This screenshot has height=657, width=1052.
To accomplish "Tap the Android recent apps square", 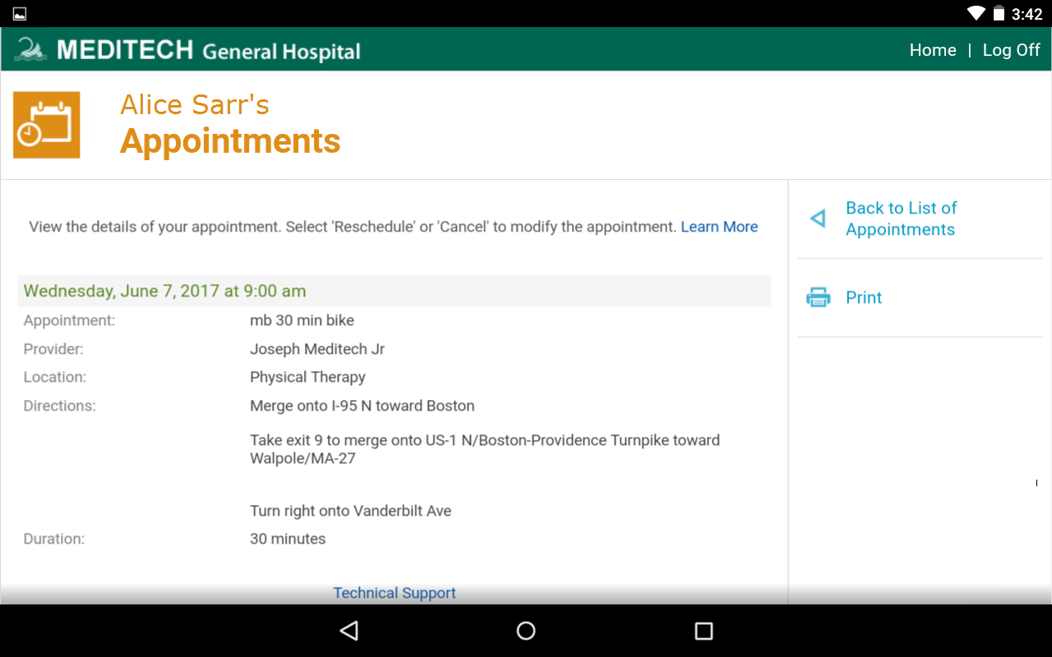I will (704, 631).
